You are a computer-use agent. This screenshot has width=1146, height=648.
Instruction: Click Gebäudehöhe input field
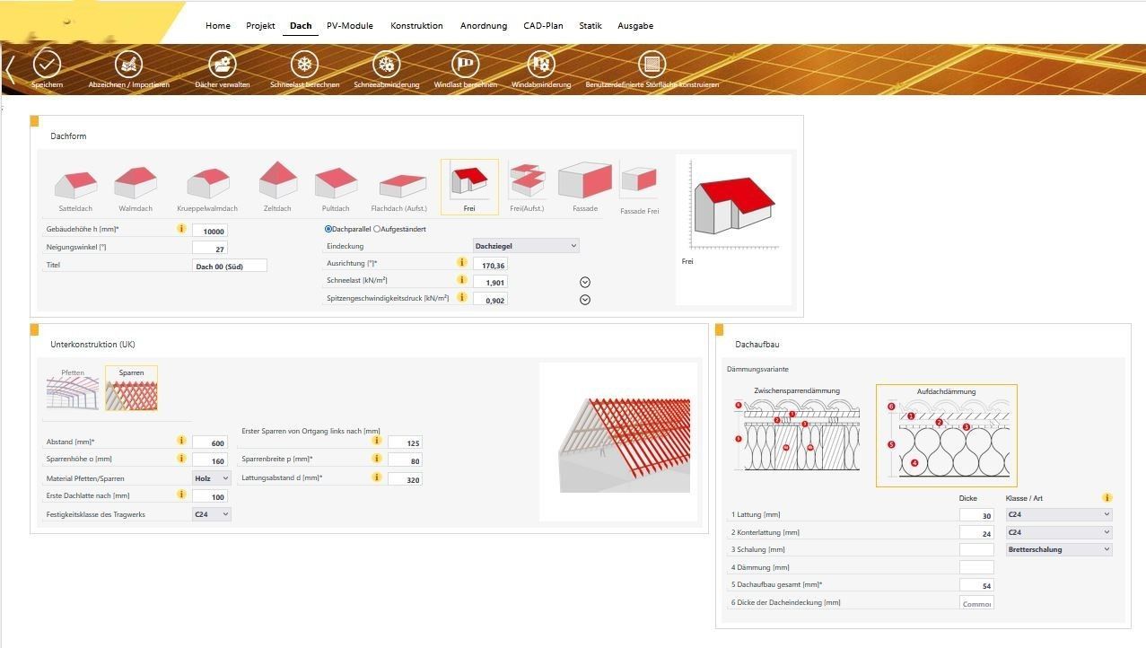click(x=210, y=231)
